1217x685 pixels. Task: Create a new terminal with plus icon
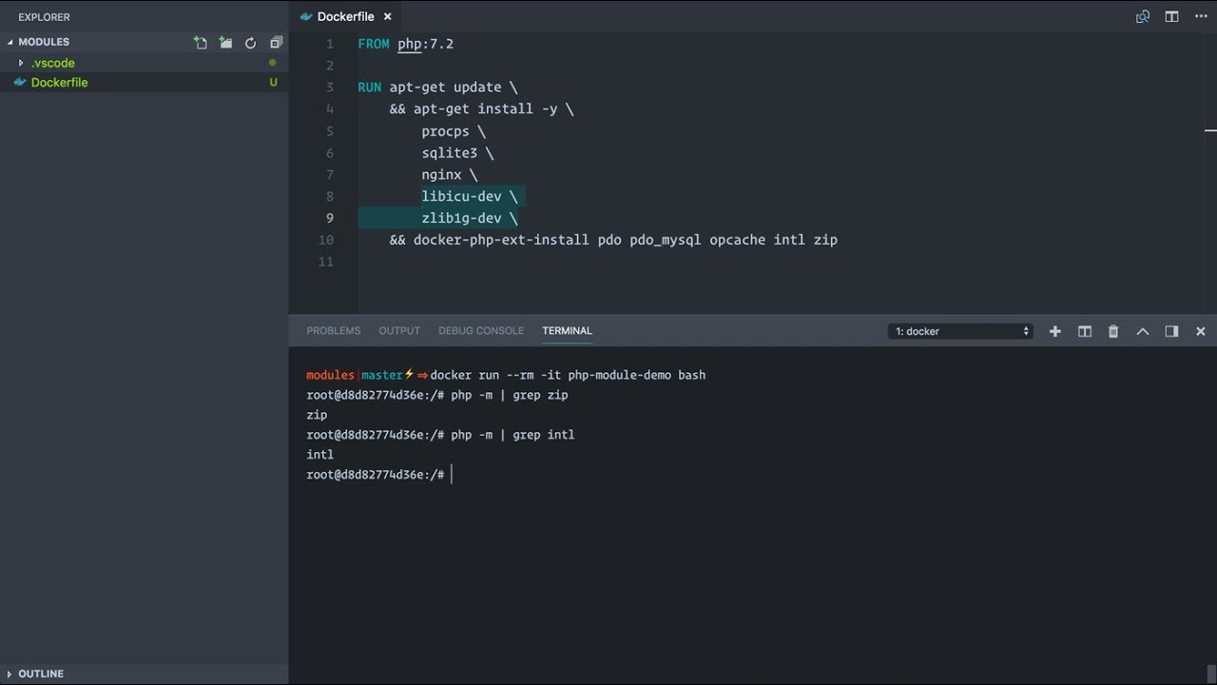[1054, 331]
